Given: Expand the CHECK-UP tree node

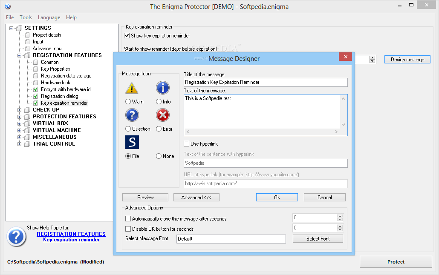Looking at the screenshot, I should click(19, 110).
